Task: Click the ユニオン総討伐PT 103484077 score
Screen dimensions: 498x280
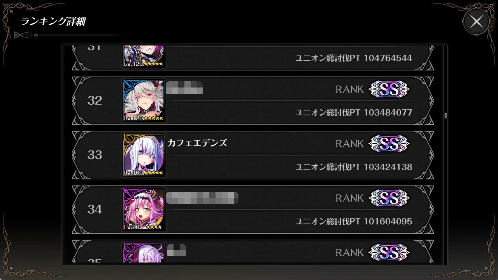Action: coord(354,112)
